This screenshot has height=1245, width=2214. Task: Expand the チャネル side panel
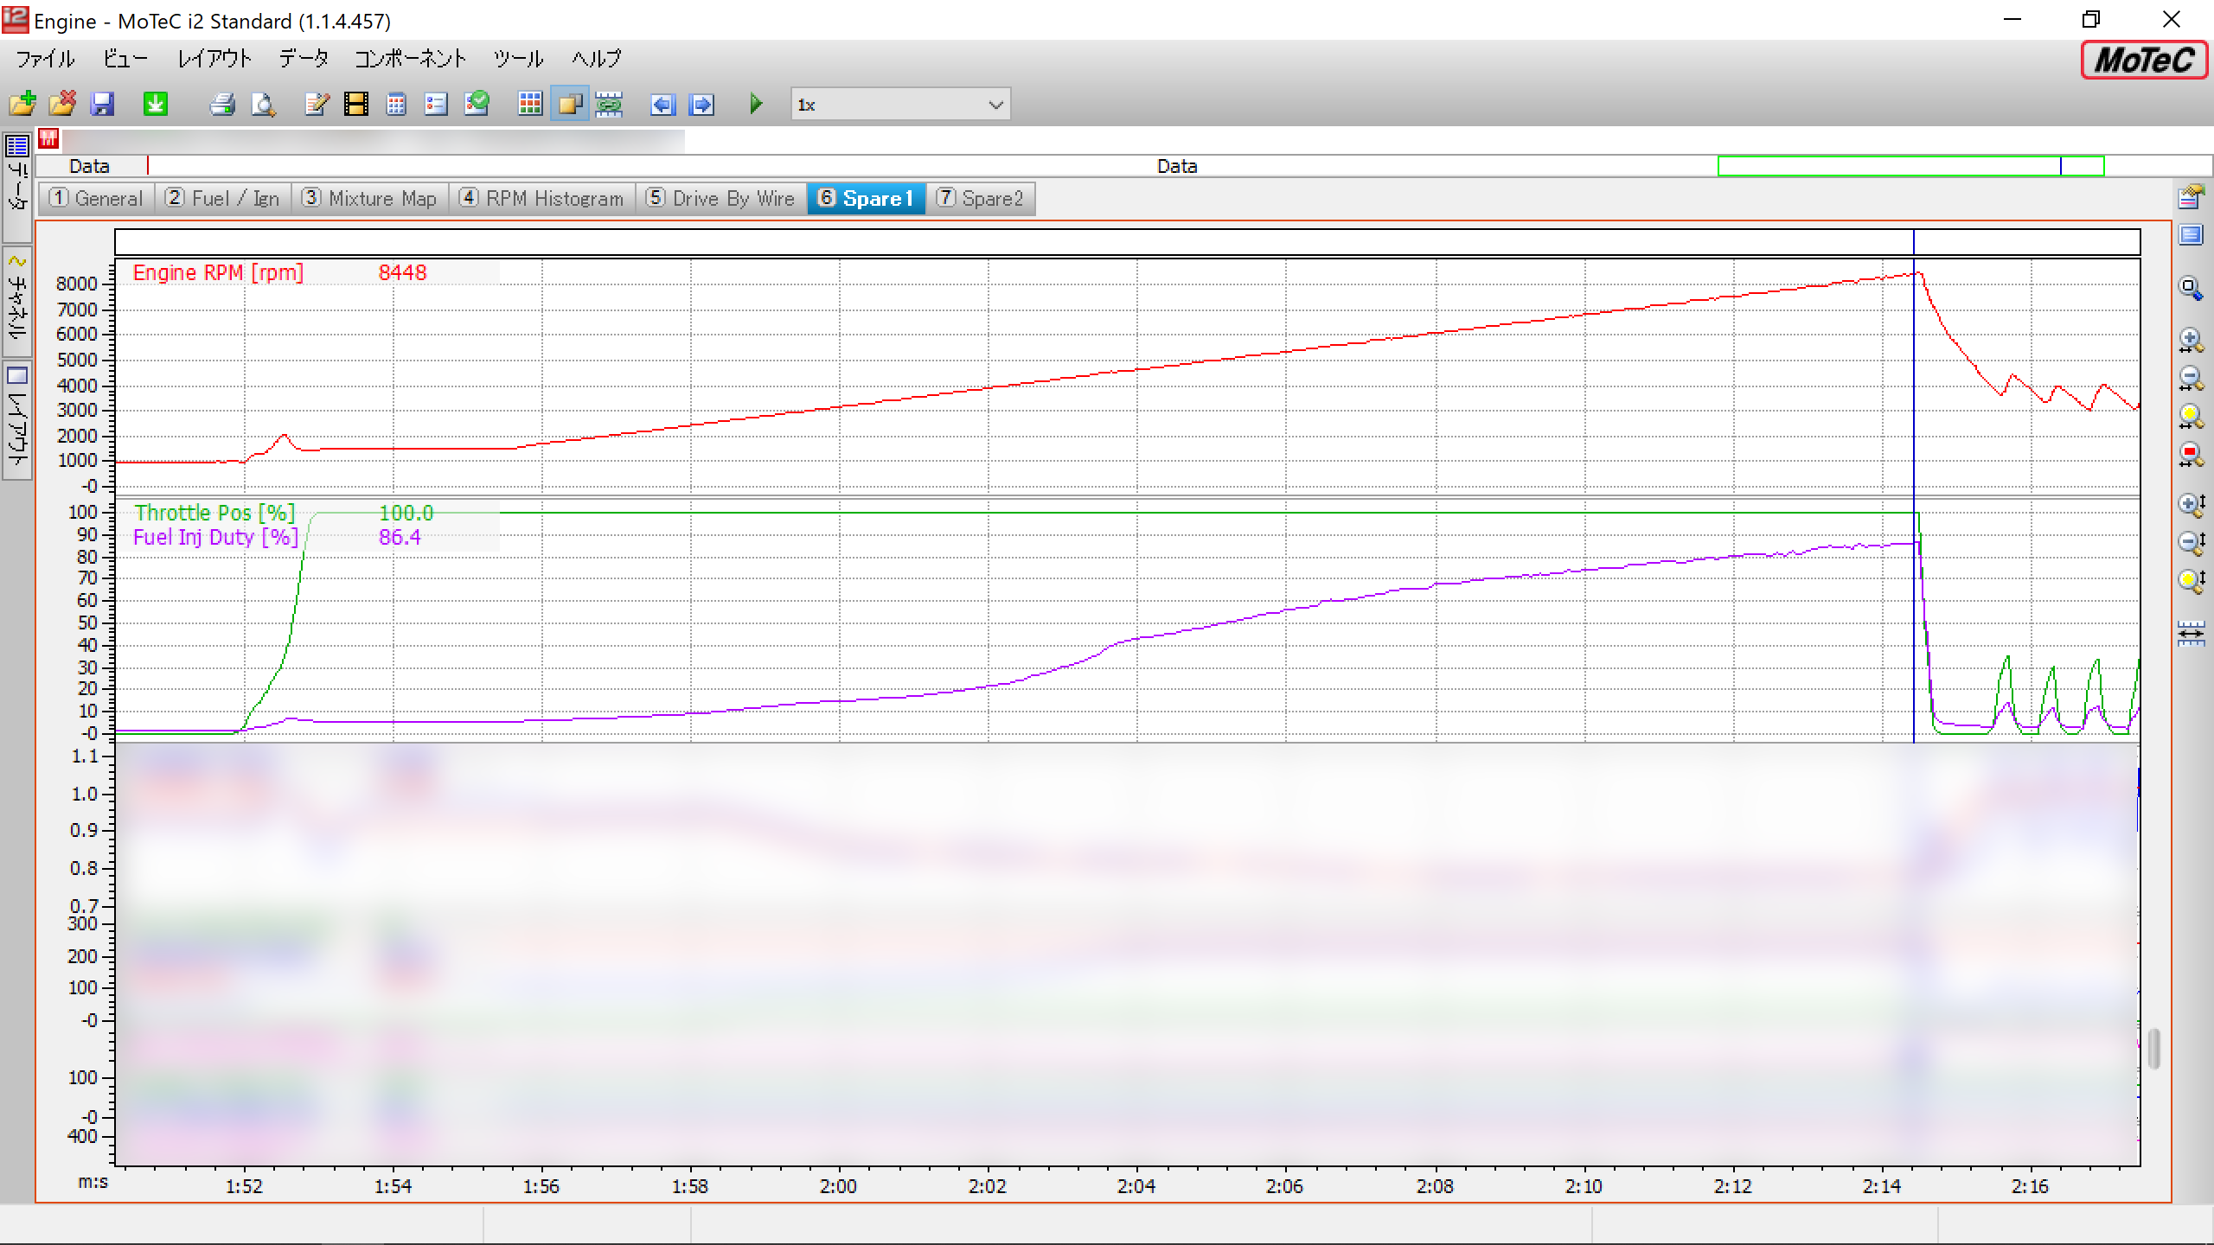17,301
